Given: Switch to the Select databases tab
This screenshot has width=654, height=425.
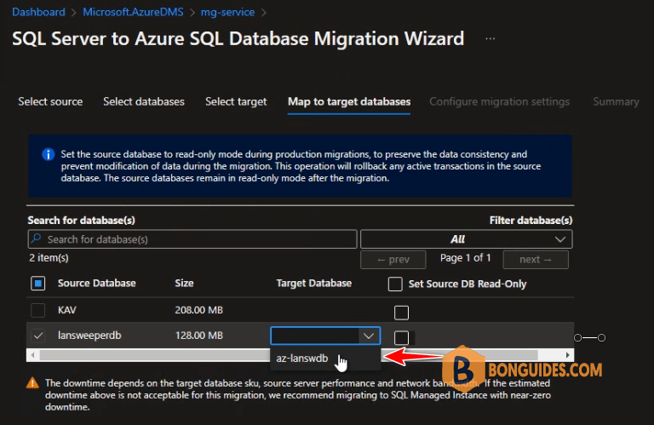Looking at the screenshot, I should [x=144, y=101].
